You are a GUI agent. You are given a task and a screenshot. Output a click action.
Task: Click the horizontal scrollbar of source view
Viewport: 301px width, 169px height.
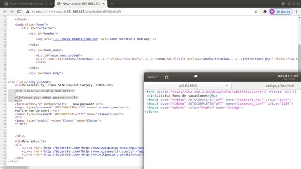tap(16, 167)
